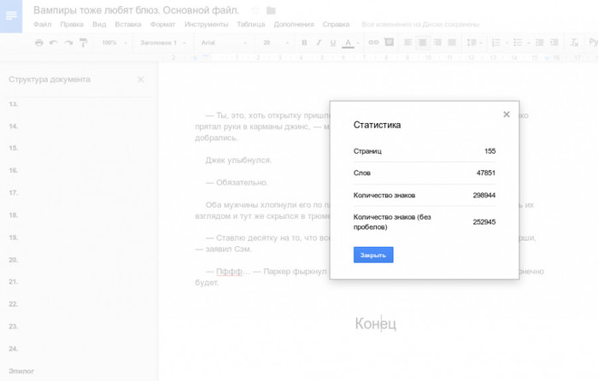Click the character count 298944
The image size is (598, 381).
click(x=484, y=196)
